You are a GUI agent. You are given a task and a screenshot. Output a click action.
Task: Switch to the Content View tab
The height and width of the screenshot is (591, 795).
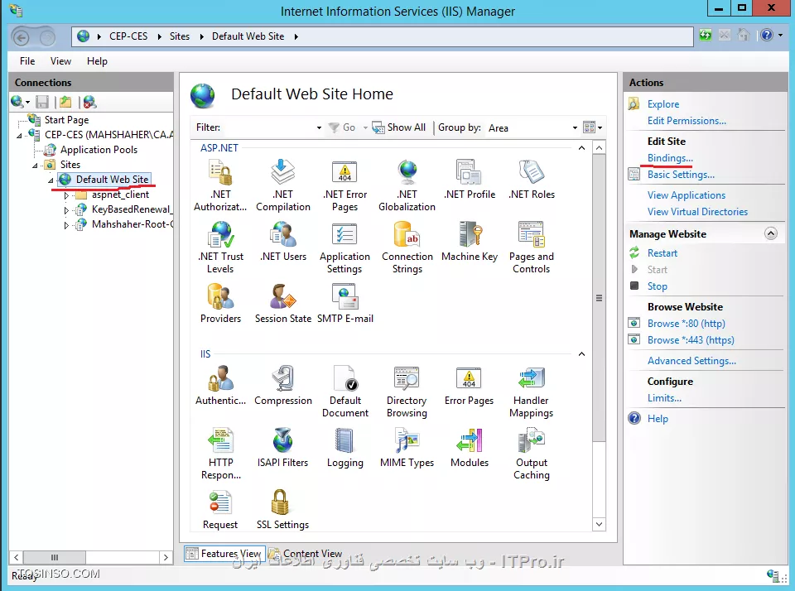pos(306,554)
